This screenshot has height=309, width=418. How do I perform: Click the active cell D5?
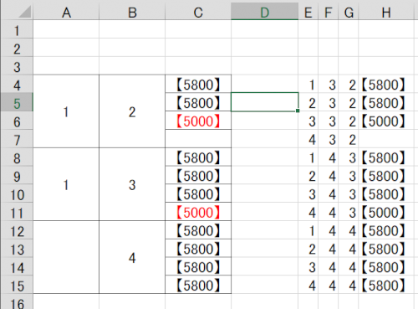point(264,102)
